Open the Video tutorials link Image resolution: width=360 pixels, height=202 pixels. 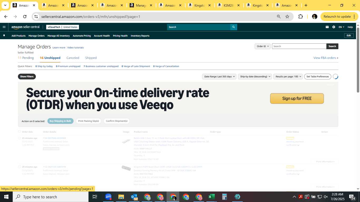tap(75, 48)
